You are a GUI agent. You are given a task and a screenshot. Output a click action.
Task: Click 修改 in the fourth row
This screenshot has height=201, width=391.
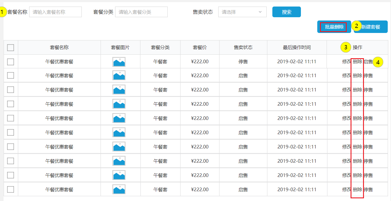pos(346,104)
